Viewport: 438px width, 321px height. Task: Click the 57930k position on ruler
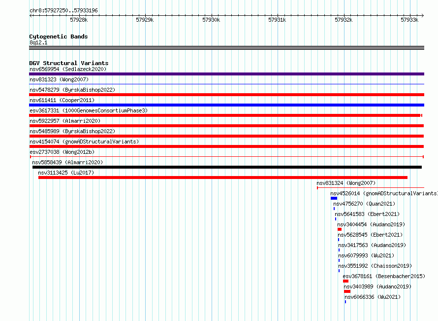point(211,20)
